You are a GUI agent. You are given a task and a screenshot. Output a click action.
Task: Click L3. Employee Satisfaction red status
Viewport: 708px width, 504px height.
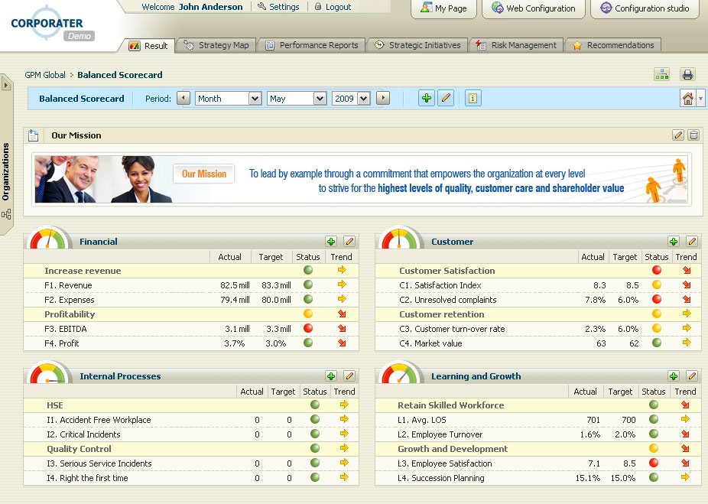[x=654, y=463]
